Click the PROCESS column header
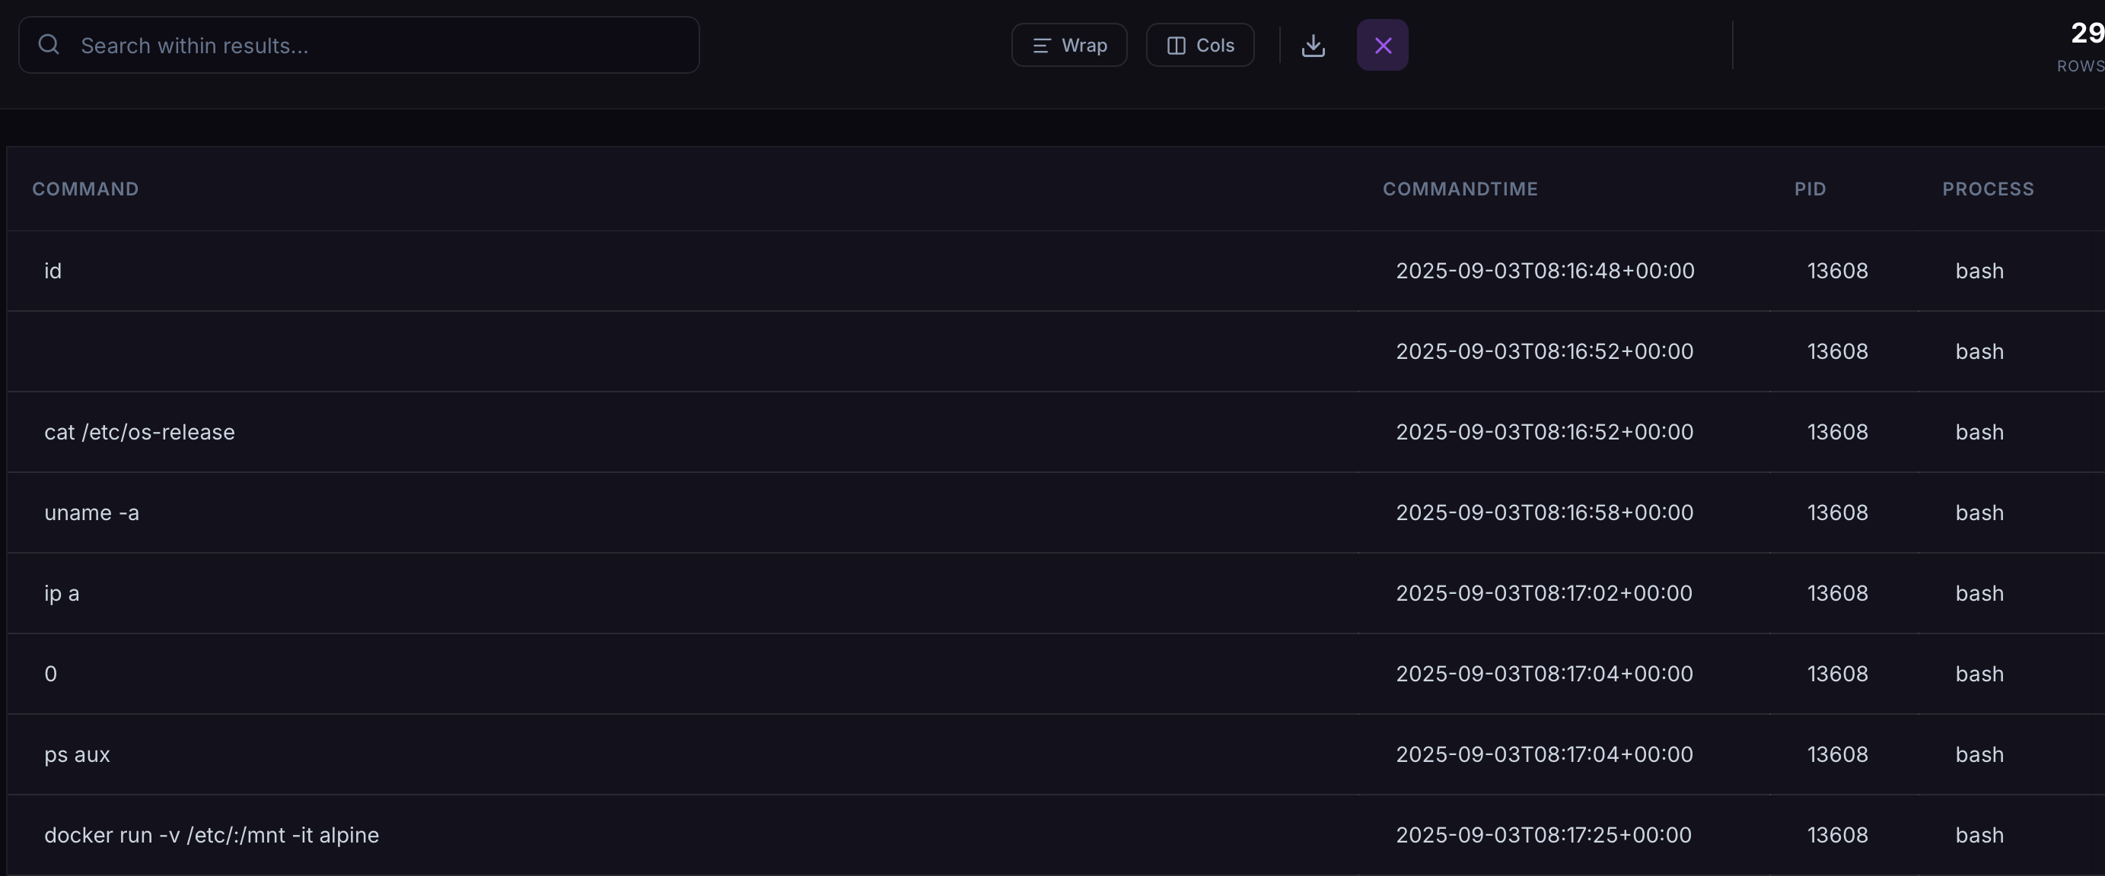This screenshot has height=876, width=2105. coord(1987,189)
